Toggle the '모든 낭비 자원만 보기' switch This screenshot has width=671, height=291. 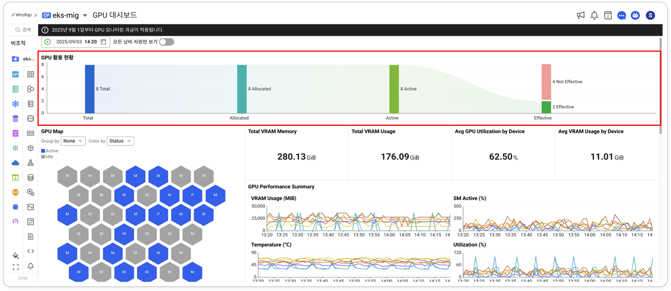[x=166, y=42]
